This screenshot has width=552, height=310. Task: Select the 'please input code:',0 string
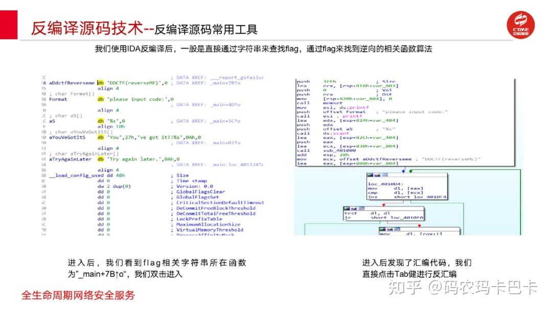(x=140, y=99)
